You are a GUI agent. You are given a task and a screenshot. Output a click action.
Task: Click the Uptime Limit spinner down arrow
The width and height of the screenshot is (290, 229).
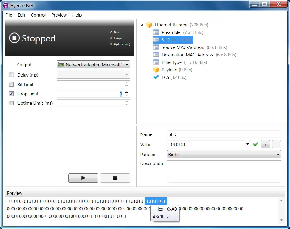tap(127, 104)
